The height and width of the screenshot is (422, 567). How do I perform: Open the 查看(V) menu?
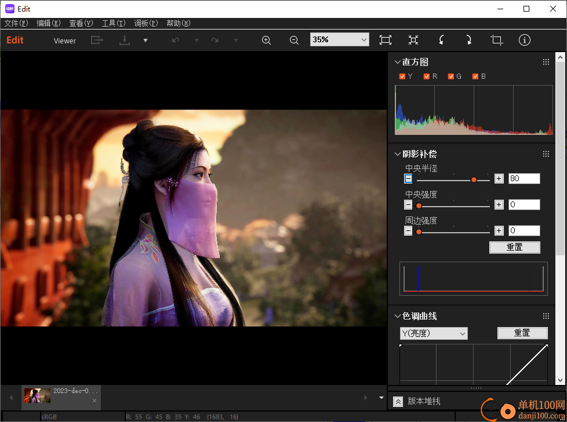point(81,24)
